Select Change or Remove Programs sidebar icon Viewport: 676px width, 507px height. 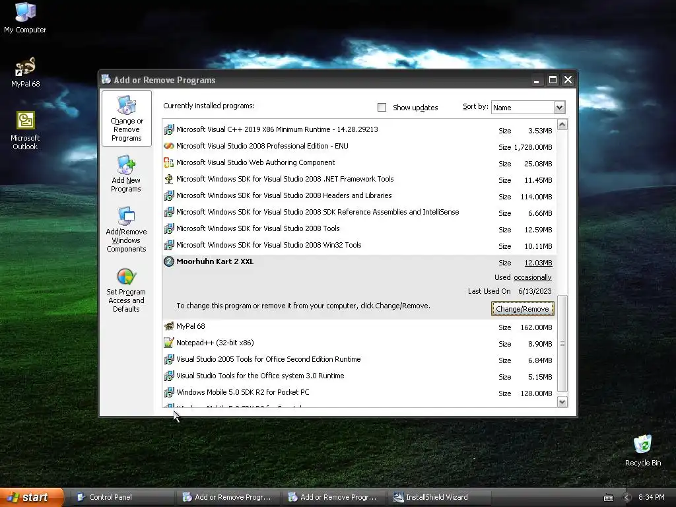pyautogui.click(x=127, y=119)
